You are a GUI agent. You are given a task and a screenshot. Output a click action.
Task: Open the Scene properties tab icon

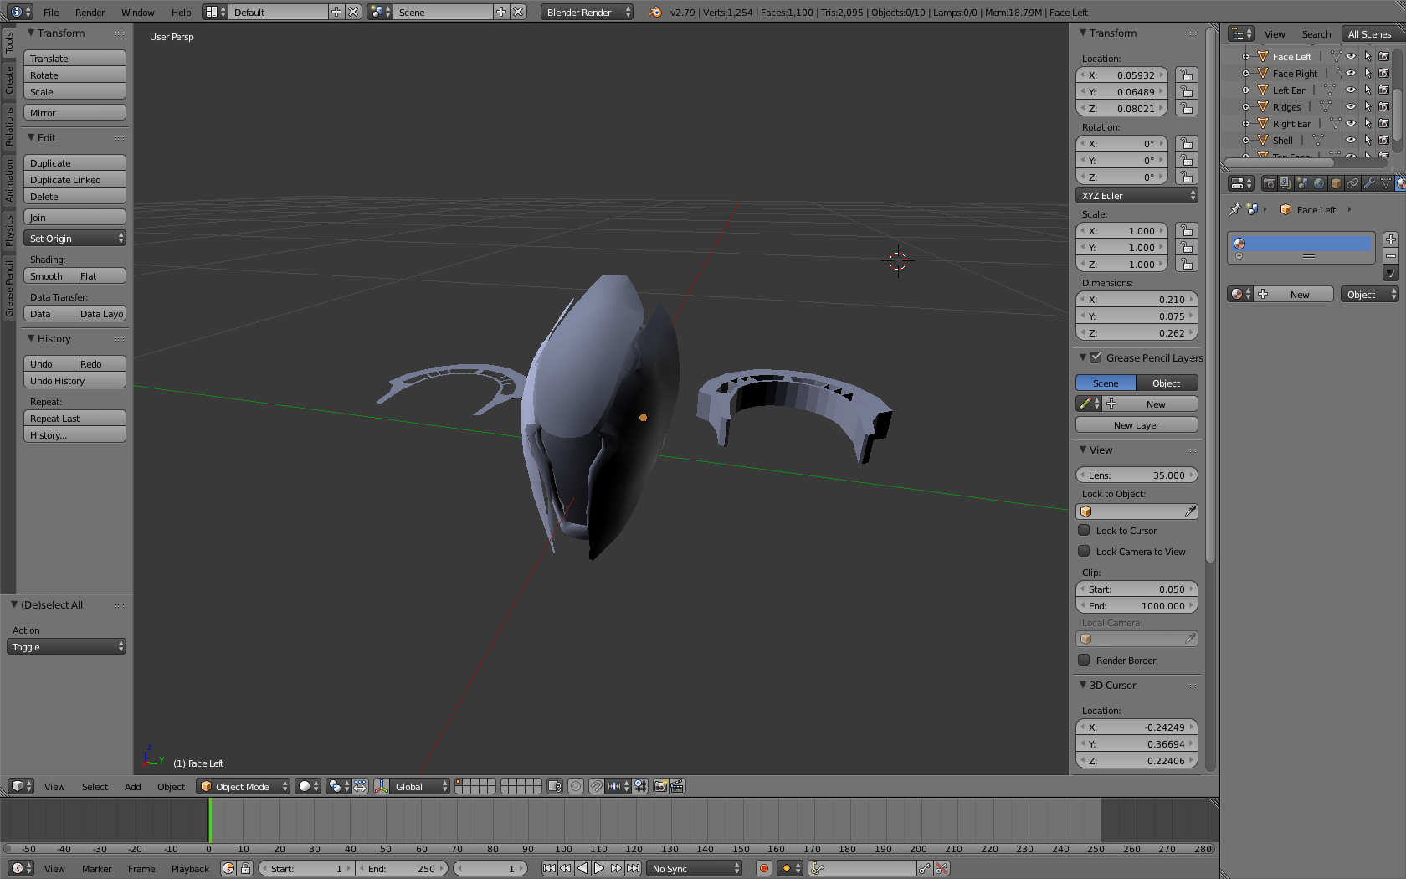tap(1302, 183)
